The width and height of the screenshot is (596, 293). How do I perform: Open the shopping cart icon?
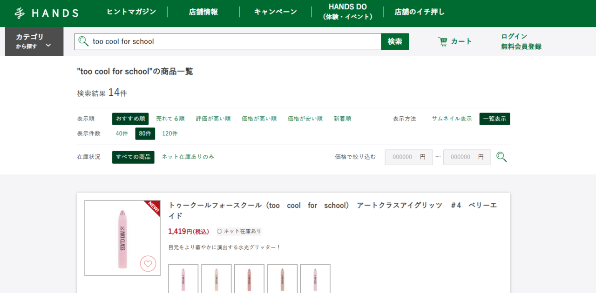[x=442, y=41]
